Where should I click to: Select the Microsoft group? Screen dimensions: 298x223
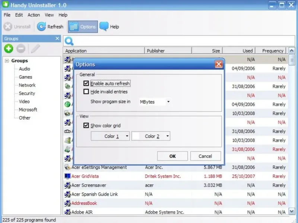tap(28, 110)
